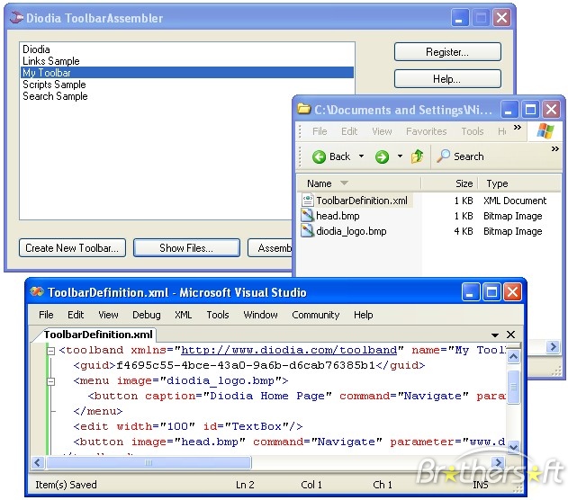
Task: Click the Create New Toolbar... button
Action: pos(72,248)
